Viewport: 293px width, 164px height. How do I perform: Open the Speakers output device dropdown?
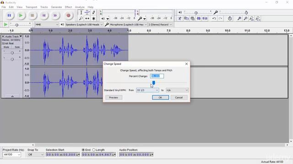point(84,25)
